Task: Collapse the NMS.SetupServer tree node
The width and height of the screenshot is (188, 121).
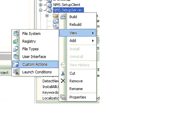Action: 41,10
